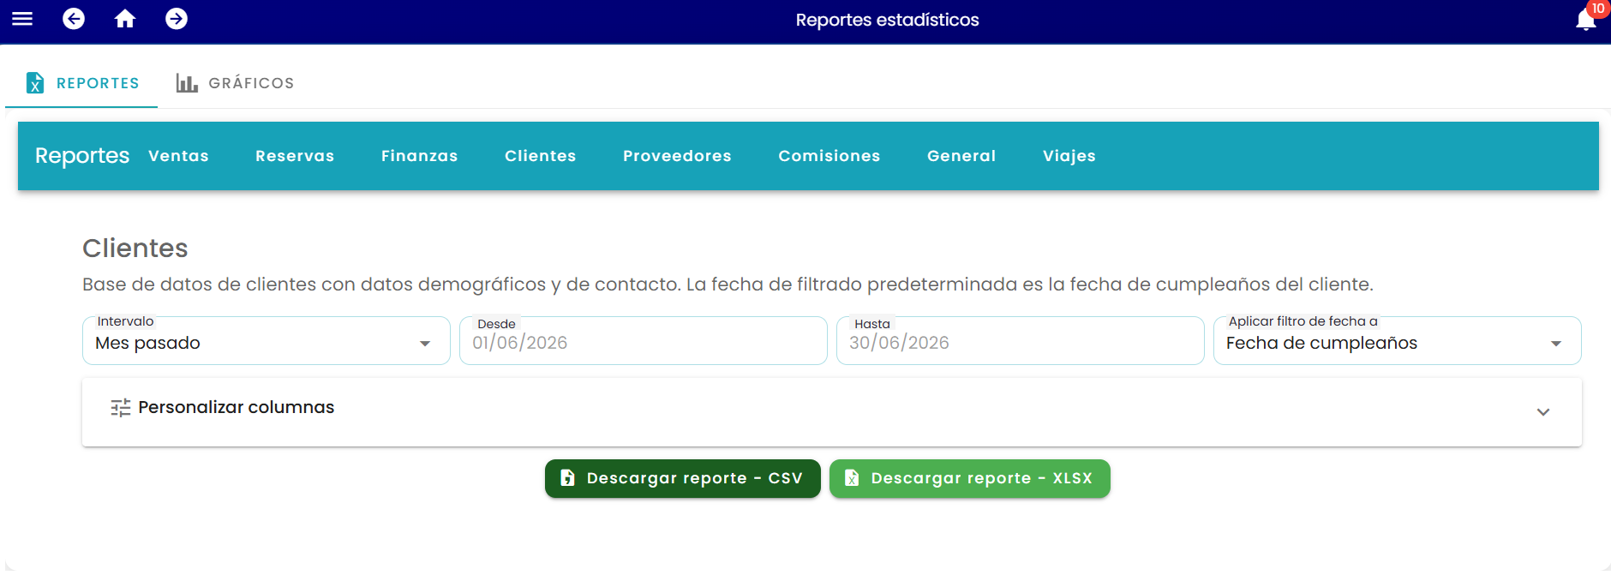The image size is (1611, 581).
Task: Expand Personalizar columnas panel chevron
Action: tap(1543, 412)
